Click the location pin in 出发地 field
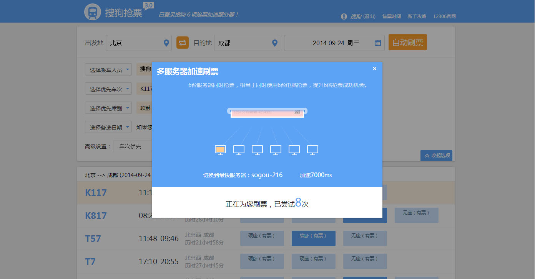 click(166, 43)
